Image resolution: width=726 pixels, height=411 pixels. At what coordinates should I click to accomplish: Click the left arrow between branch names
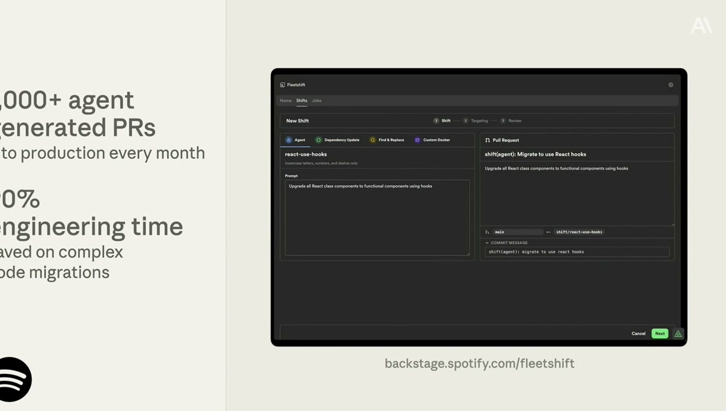point(549,232)
